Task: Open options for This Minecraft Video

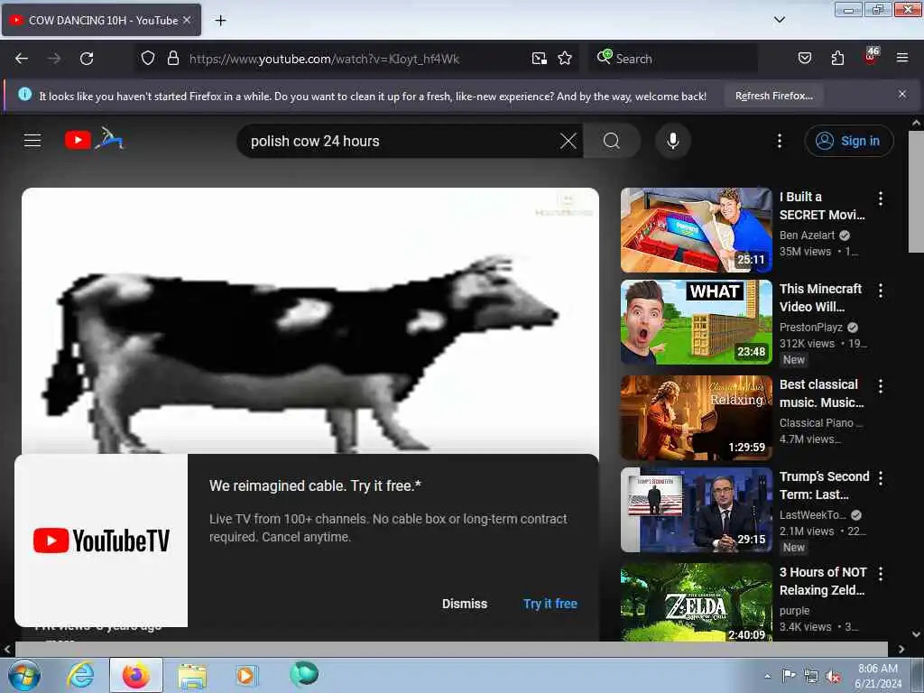Action: tap(881, 291)
